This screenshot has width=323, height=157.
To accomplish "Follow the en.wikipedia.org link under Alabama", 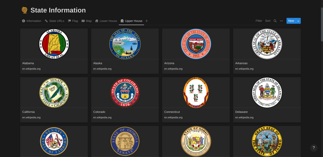I will [x=31, y=69].
